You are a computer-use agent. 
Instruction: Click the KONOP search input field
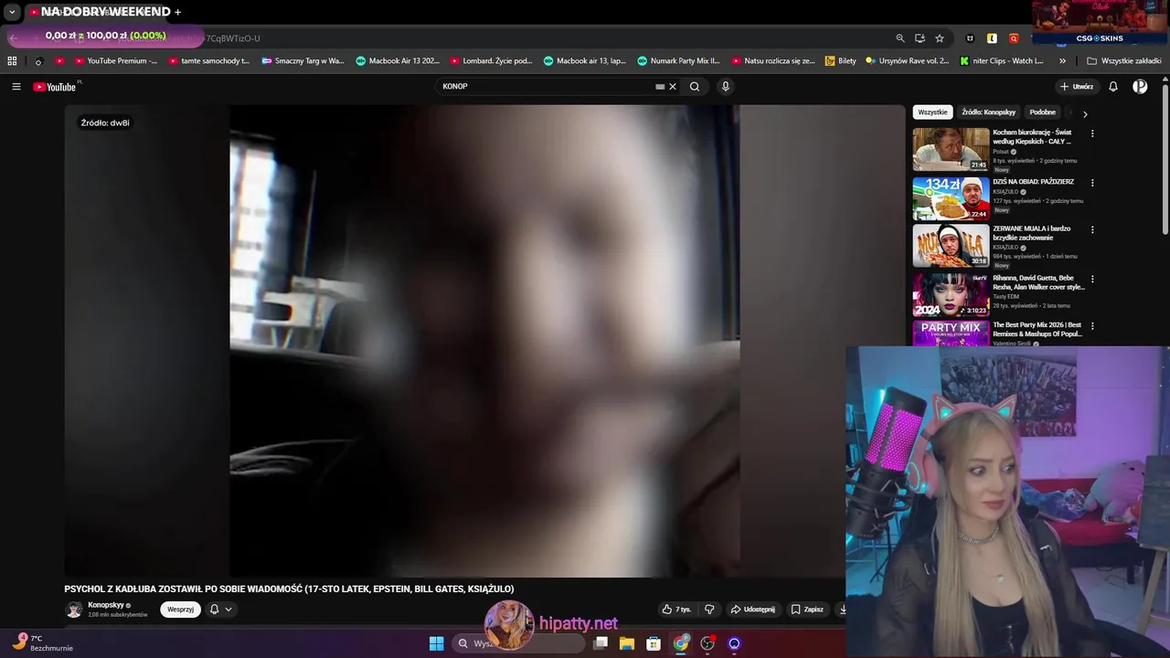546,87
